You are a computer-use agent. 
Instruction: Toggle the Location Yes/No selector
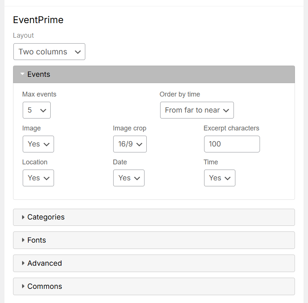pyautogui.click(x=38, y=178)
